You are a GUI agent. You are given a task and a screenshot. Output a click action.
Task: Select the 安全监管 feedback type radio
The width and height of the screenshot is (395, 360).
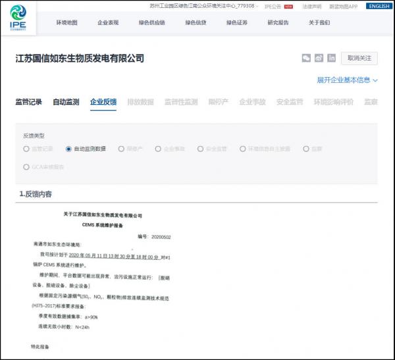tap(200, 149)
